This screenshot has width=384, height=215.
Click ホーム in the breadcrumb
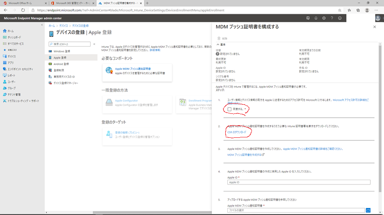coord(52,26)
